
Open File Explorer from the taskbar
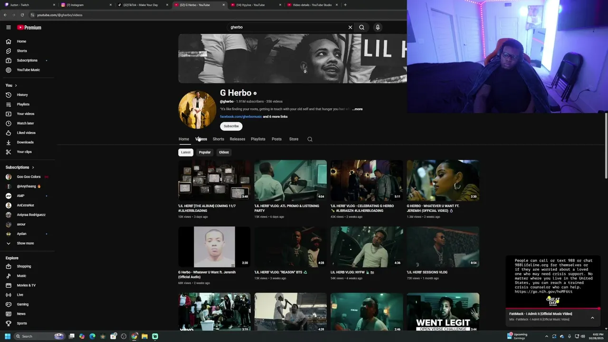[x=144, y=336]
